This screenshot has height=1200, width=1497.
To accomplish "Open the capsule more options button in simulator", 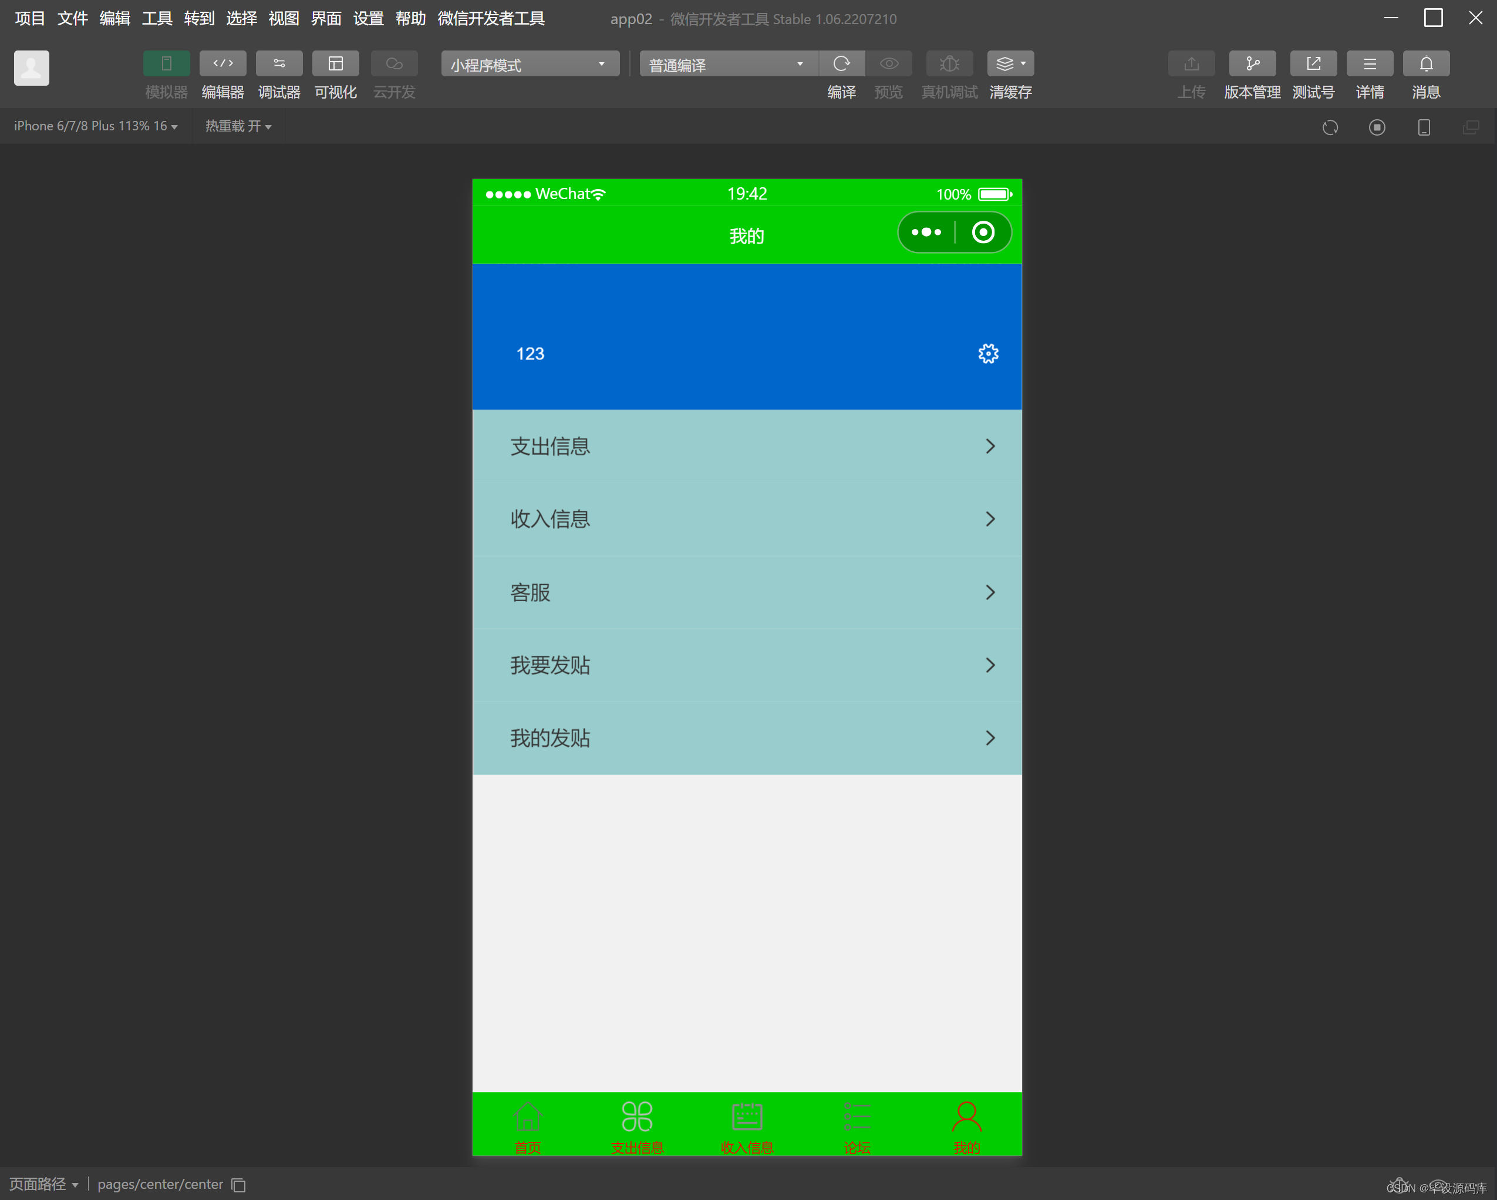I will [926, 232].
